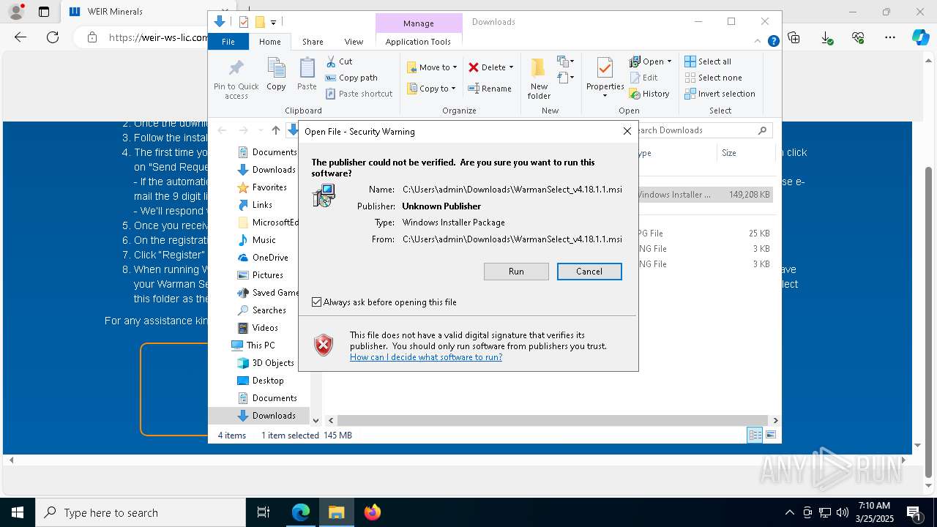This screenshot has height=527, width=937.
Task: Click the Search Downloads input field
Action: pos(695,130)
